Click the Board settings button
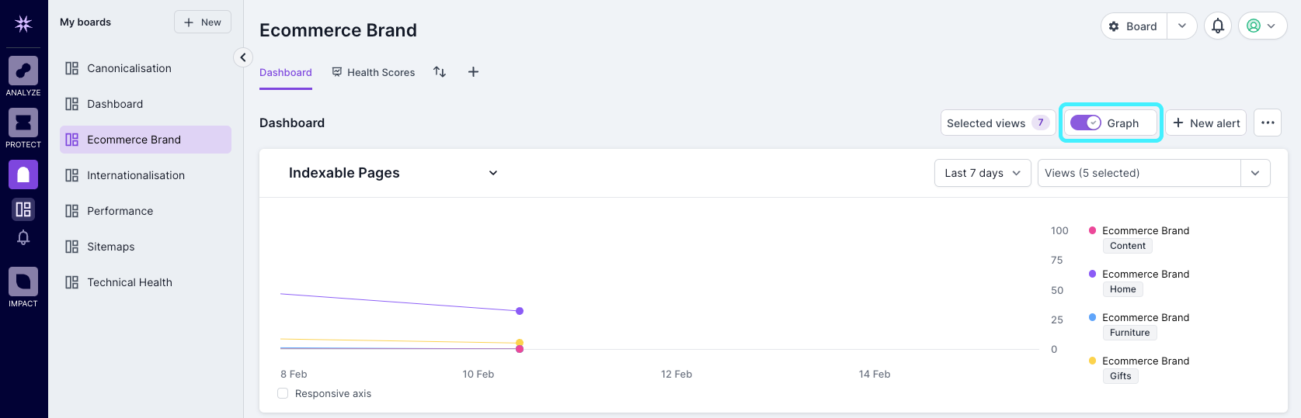1301x418 pixels. (x=1134, y=26)
